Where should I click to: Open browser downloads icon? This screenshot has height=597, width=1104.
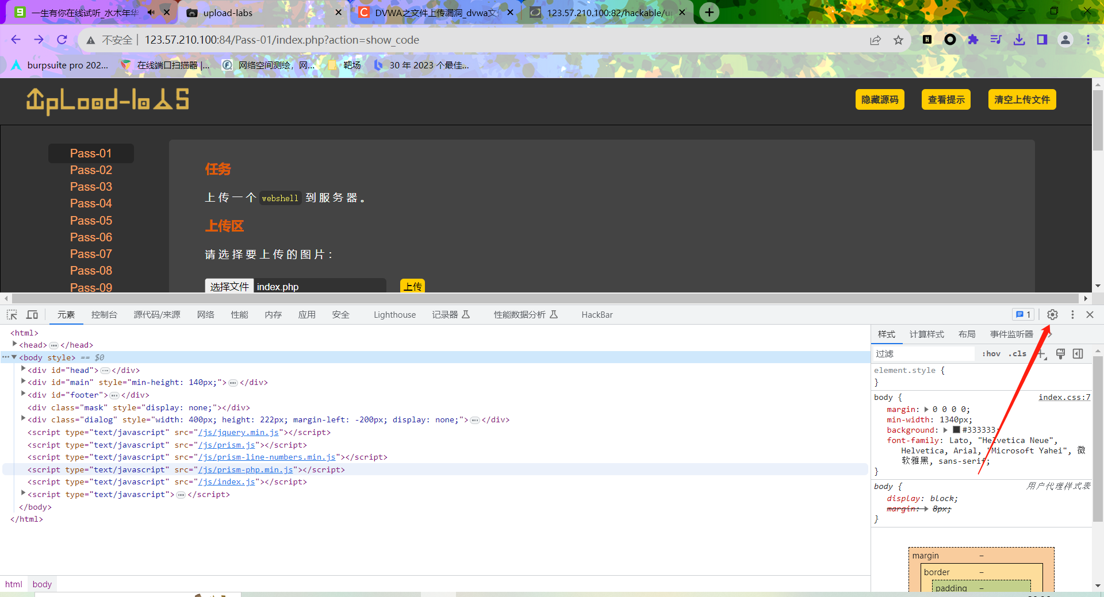point(1019,39)
